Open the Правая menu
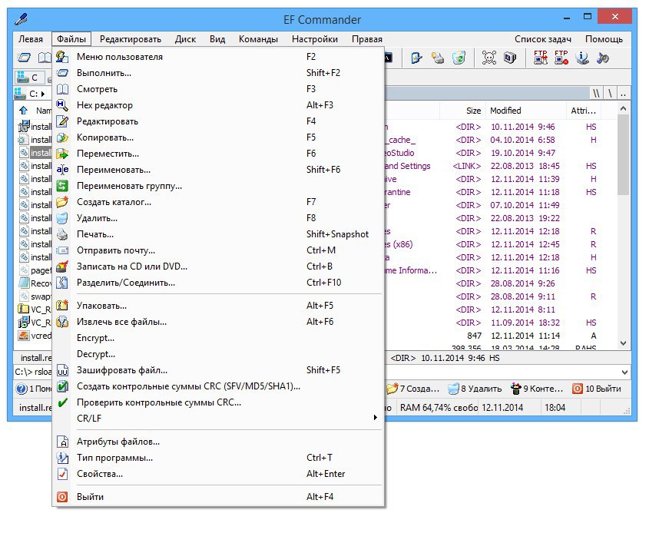659x533 pixels. click(367, 39)
